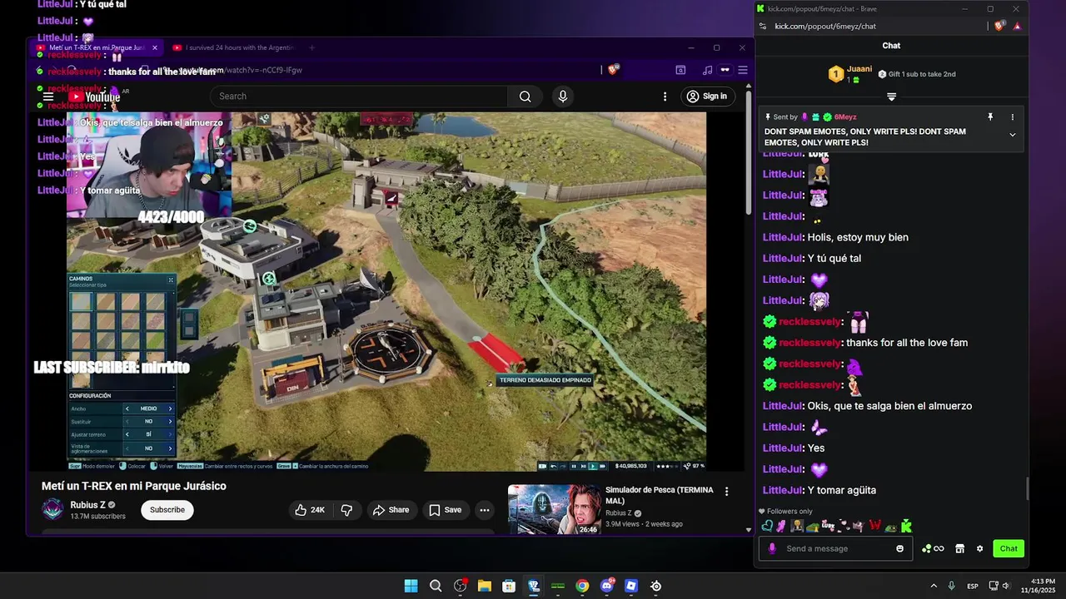Close the Metí un T-REX tab
Screen dimensions: 1066x599
[154, 47]
